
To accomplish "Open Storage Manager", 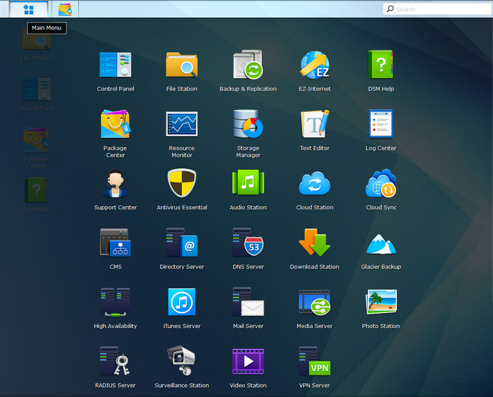I will (248, 134).
